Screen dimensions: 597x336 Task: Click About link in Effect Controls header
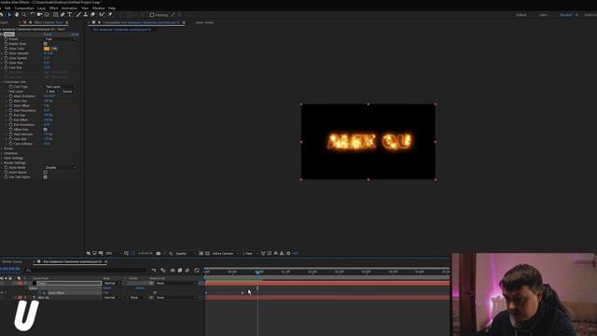click(x=75, y=35)
